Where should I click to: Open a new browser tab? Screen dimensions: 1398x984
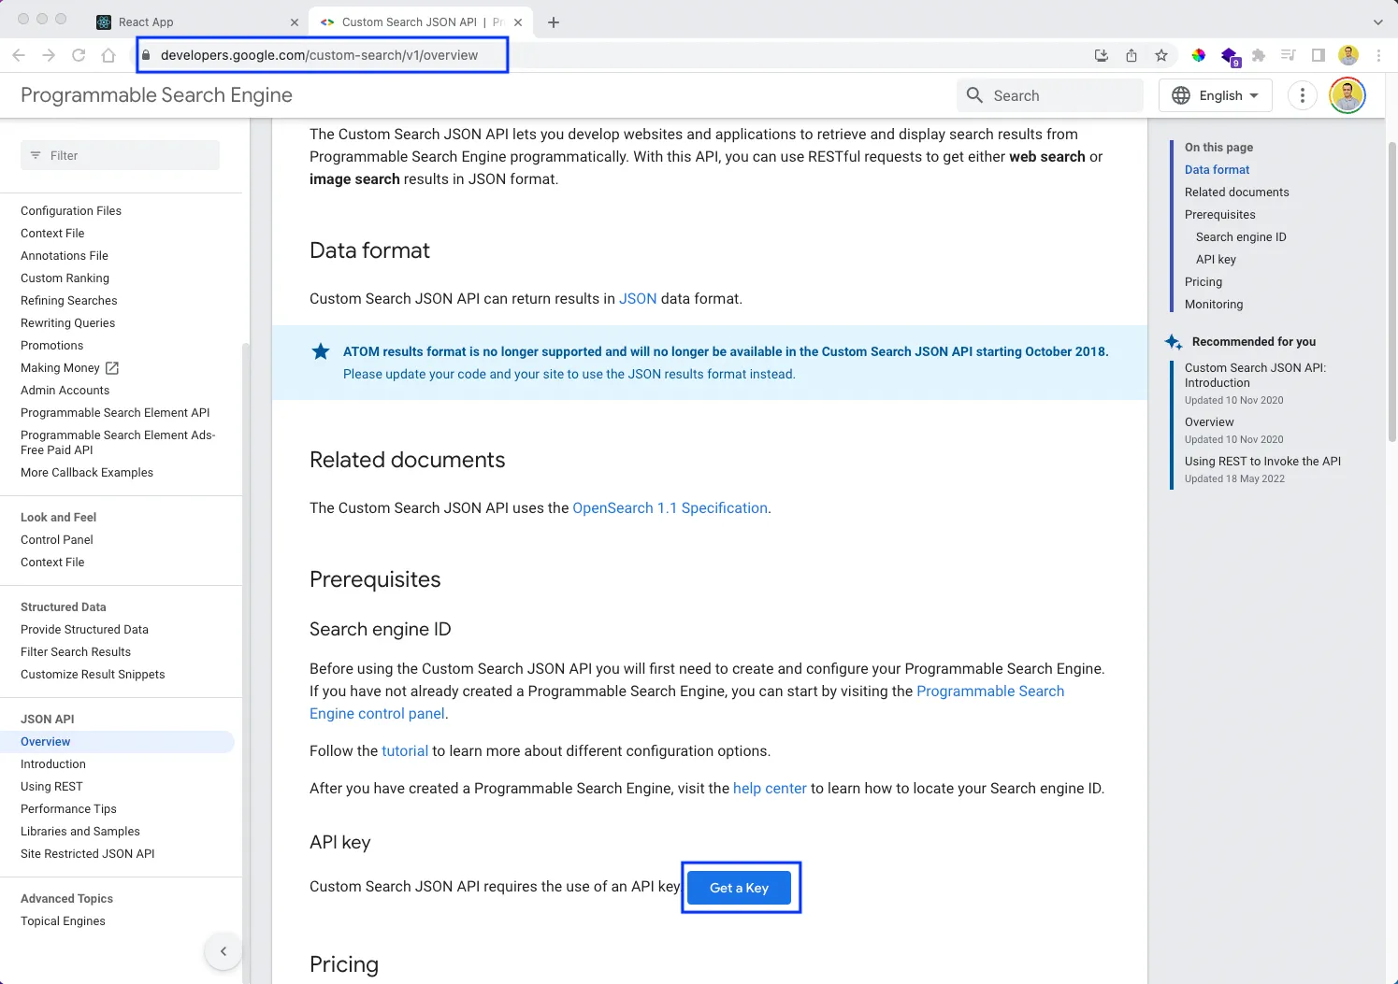(x=554, y=21)
